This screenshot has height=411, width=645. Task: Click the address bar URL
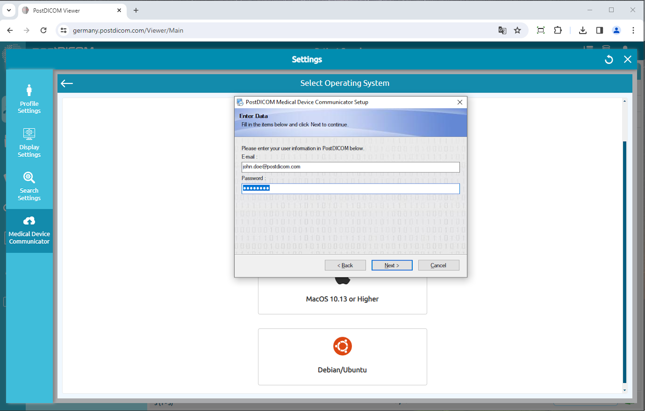click(x=128, y=30)
